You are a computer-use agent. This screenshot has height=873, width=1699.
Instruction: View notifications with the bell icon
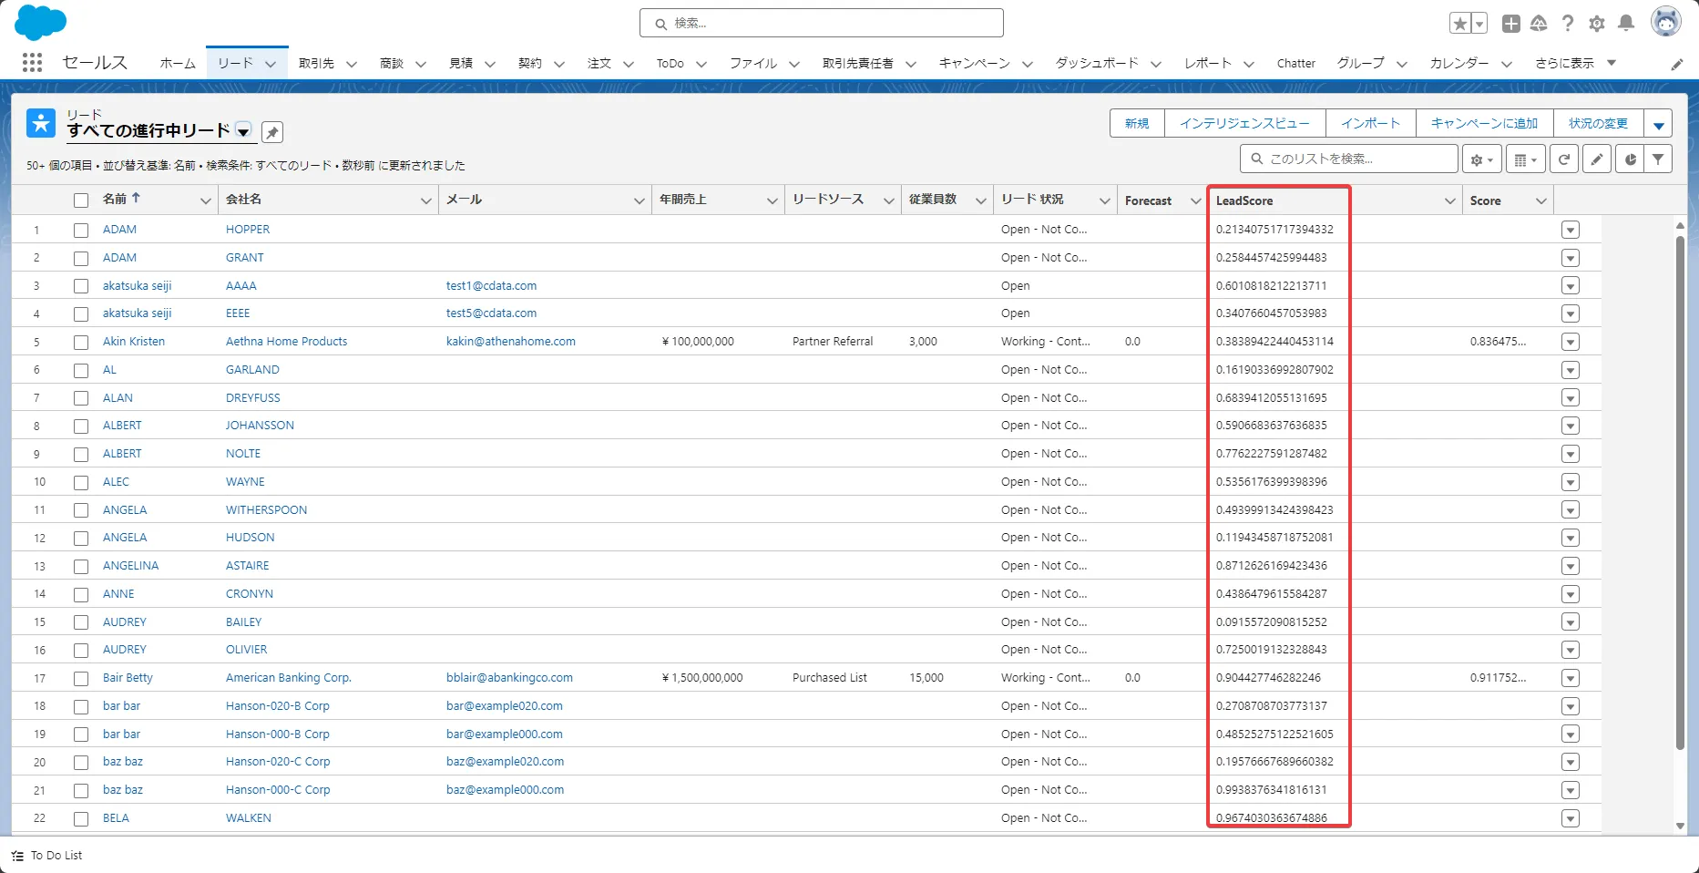pos(1626,24)
